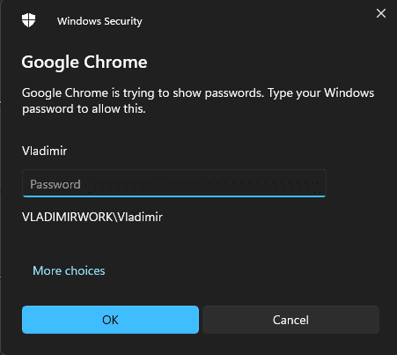Cancel the Chrome password prompt
The width and height of the screenshot is (397, 355).
290,320
